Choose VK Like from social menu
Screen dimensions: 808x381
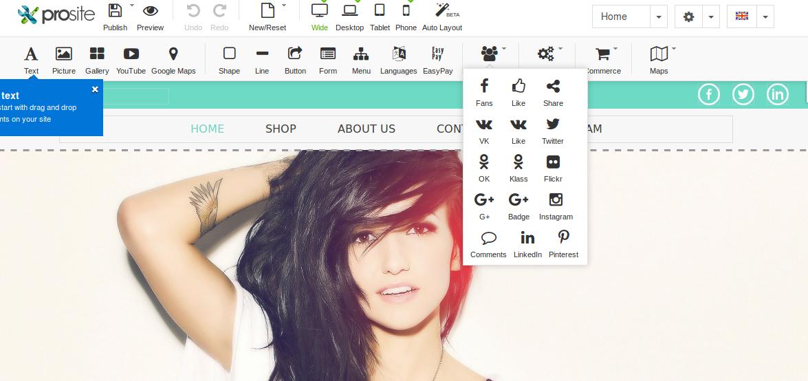518,131
